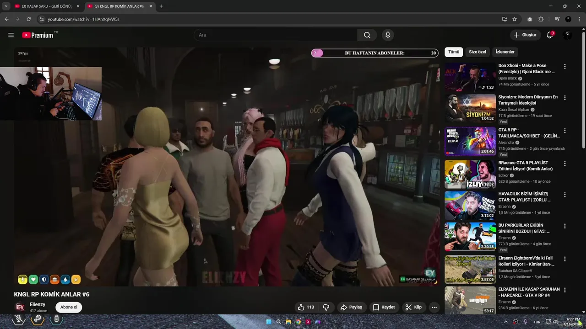Create a clip with Klip button
Image resolution: width=586 pixels, height=329 pixels.
413,307
